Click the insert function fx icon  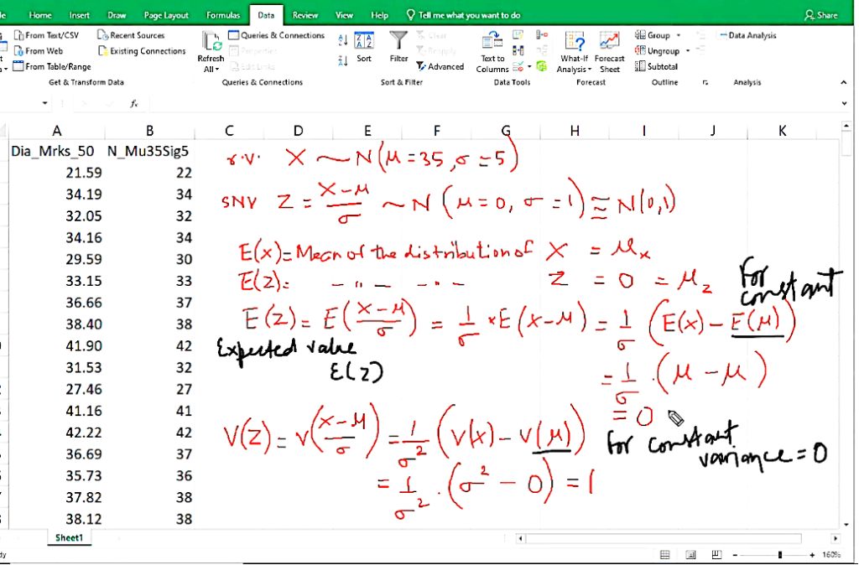click(x=133, y=103)
